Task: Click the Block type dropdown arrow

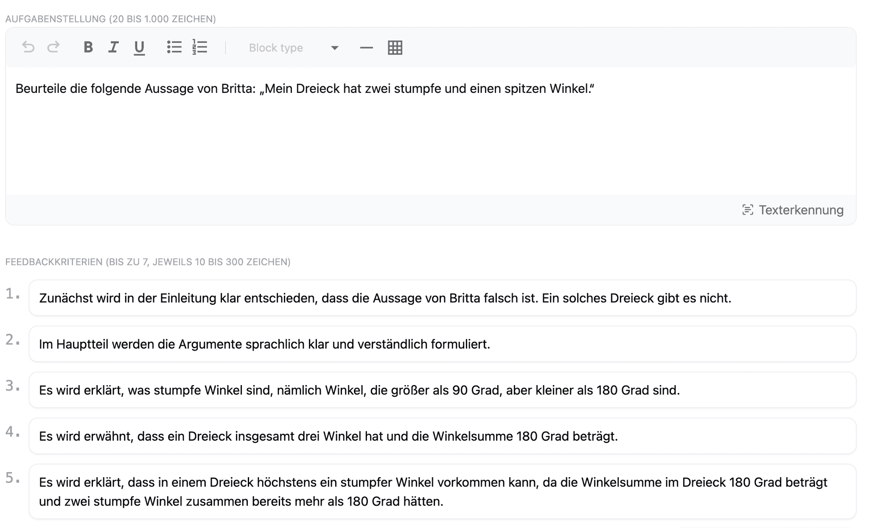Action: pyautogui.click(x=334, y=48)
